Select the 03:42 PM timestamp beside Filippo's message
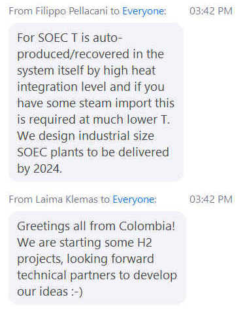The height and width of the screenshot is (312, 245). [211, 11]
